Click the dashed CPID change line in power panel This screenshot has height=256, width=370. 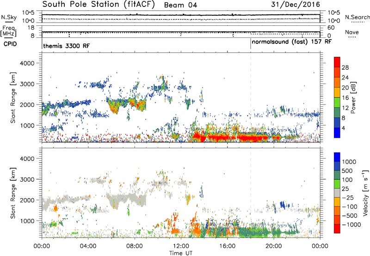[x=251, y=98]
